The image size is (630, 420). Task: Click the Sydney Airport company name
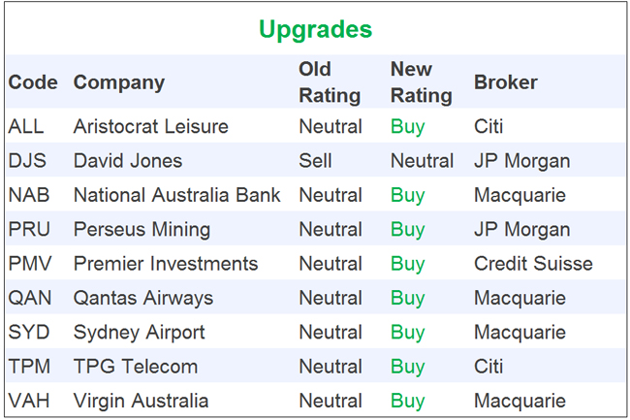tap(139, 332)
